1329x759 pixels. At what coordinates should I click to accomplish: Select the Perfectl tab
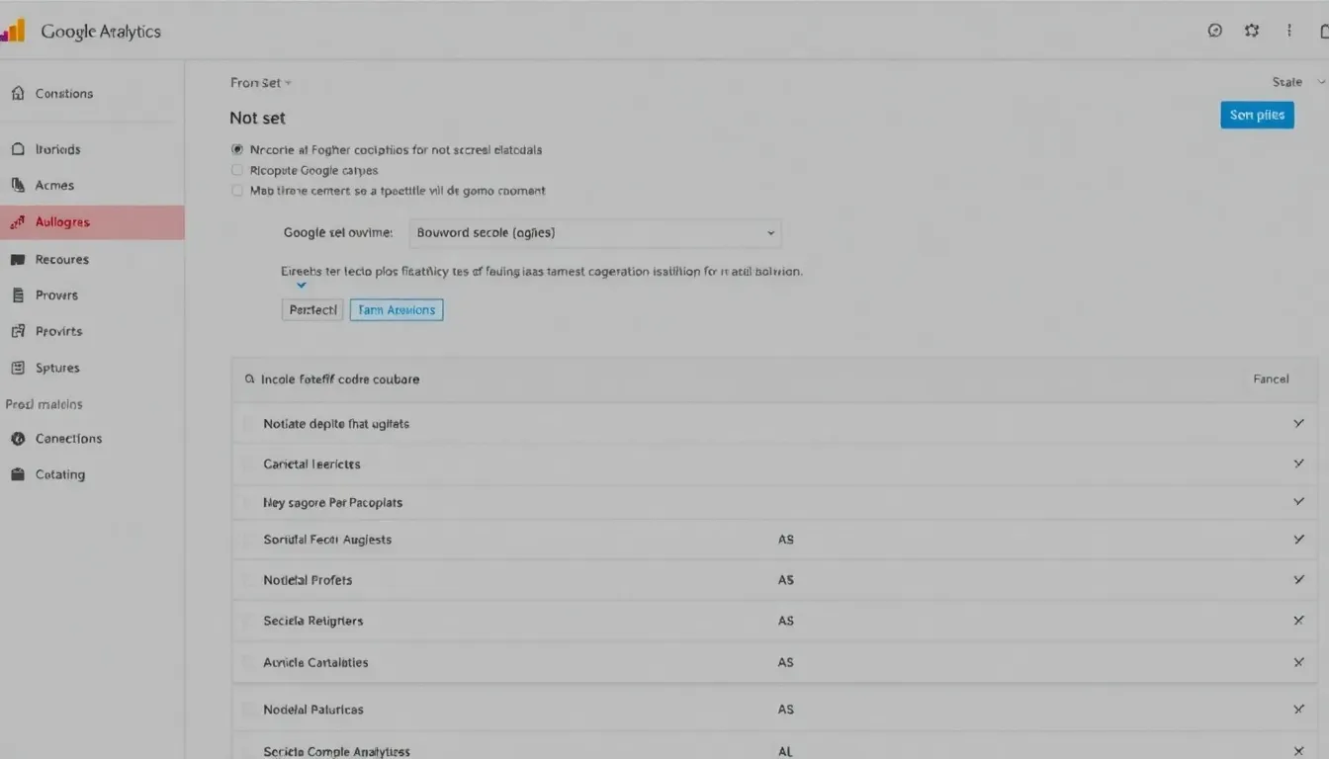311,309
